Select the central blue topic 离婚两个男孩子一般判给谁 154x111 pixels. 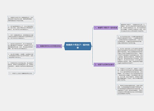tap(78, 46)
